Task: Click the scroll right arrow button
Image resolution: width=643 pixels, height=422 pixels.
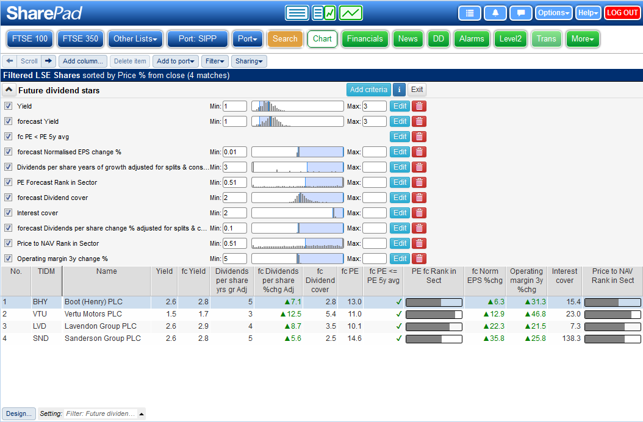Action: tap(49, 61)
